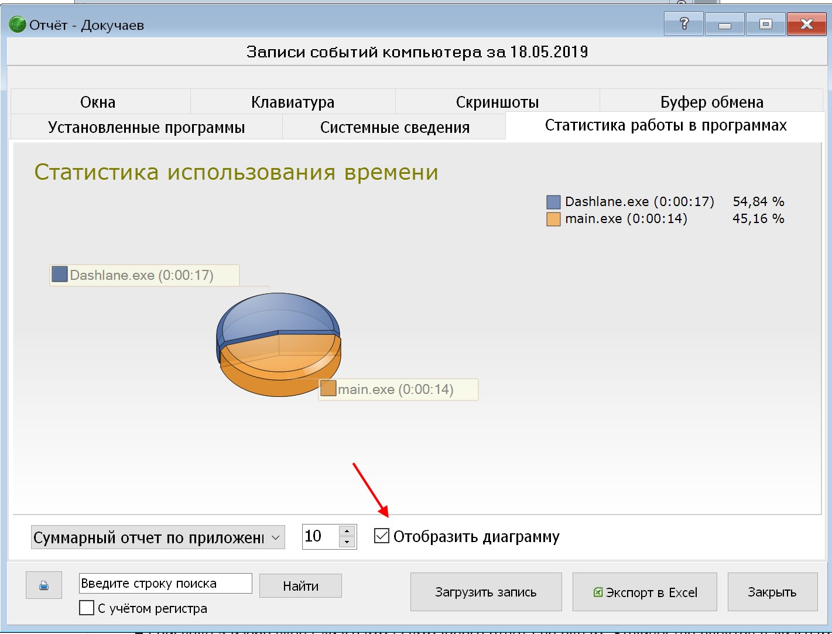Click the Загрузить запись button

(486, 592)
